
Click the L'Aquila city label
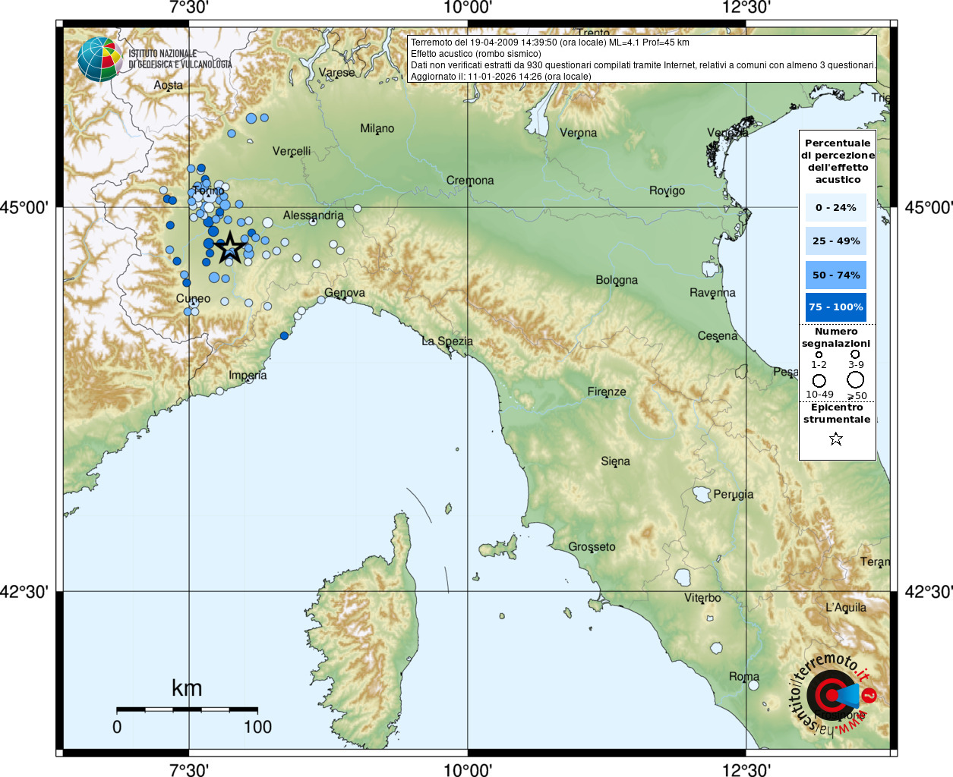846,608
